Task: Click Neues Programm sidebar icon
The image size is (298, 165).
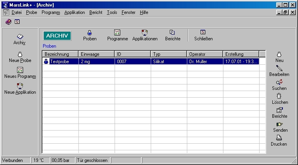Action: tap(20, 70)
